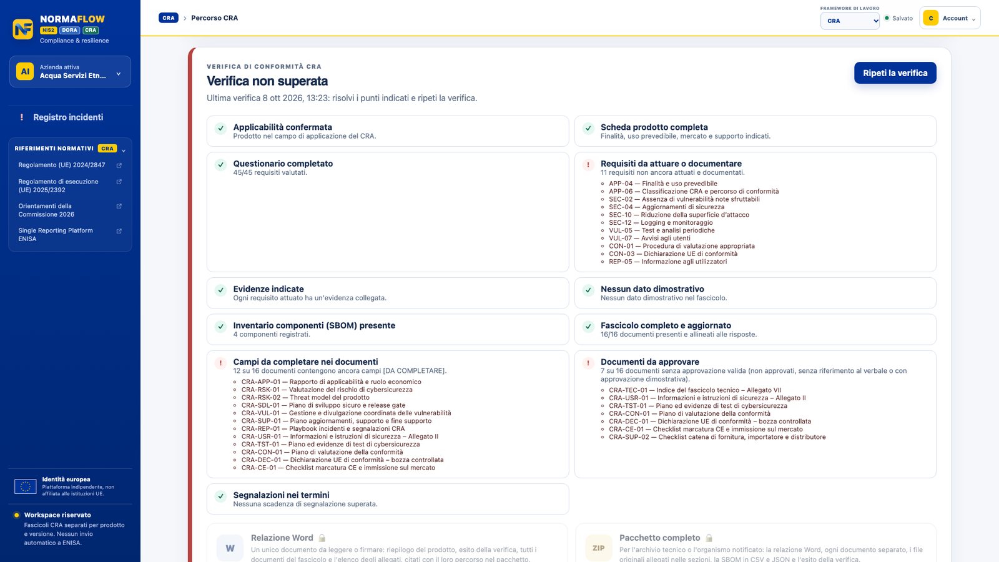Click the DORA badge under NormaFlow
This screenshot has width=999, height=562.
point(70,30)
